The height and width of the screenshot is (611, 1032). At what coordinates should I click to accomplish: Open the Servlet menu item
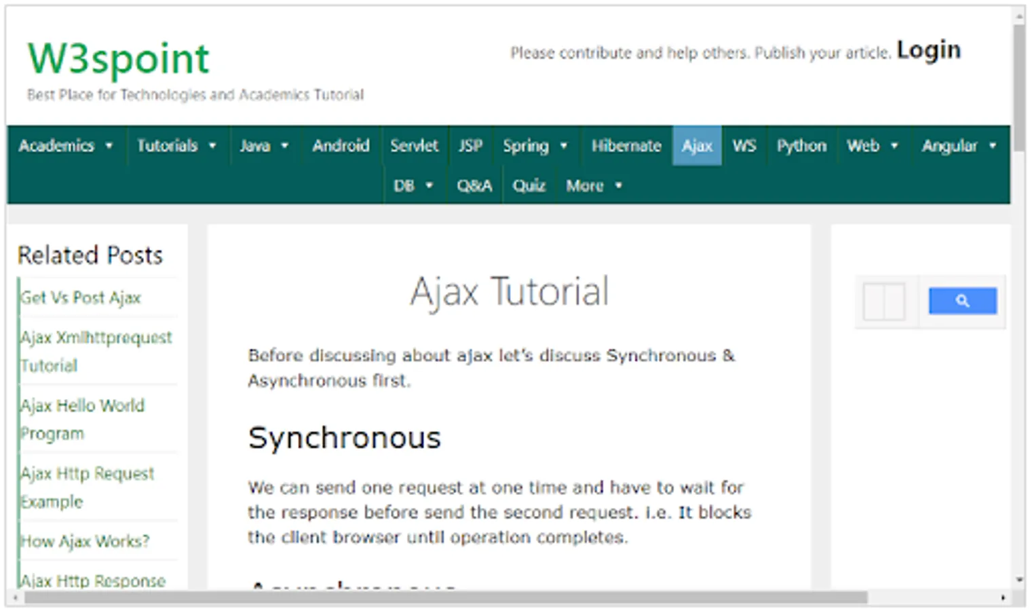pyautogui.click(x=414, y=146)
